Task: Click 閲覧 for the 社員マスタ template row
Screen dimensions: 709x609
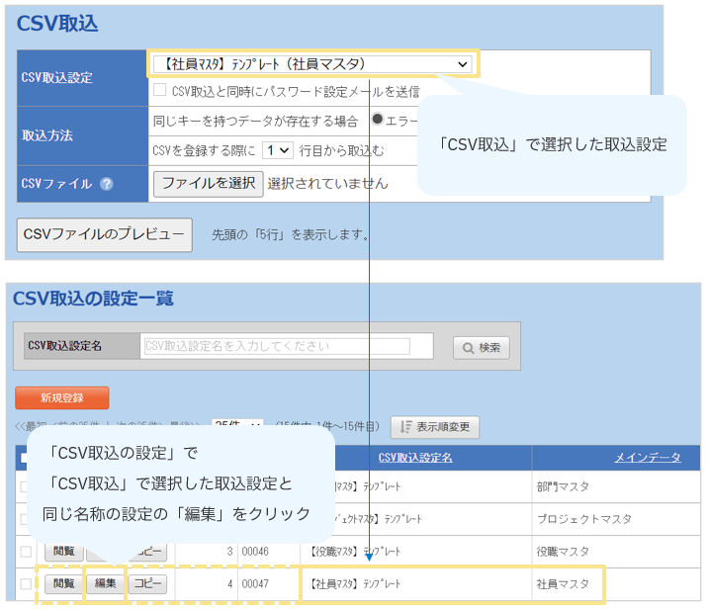Action: coord(64,583)
